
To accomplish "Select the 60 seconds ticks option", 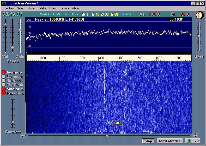I will [112, 14].
